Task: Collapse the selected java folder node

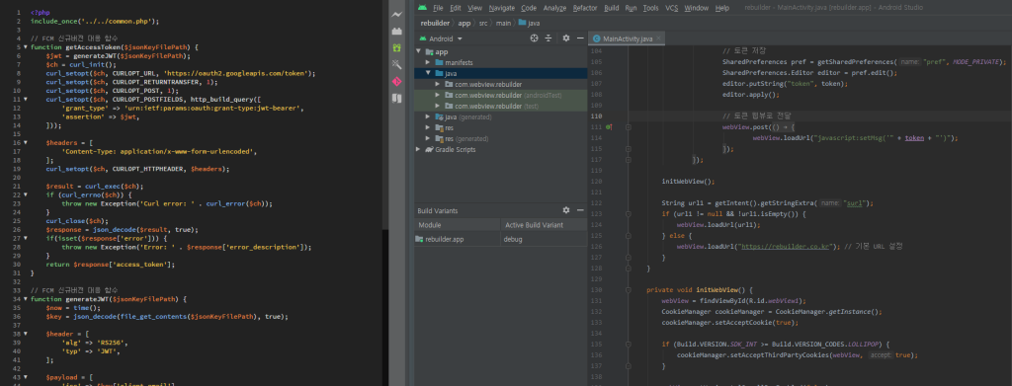Action: point(428,73)
